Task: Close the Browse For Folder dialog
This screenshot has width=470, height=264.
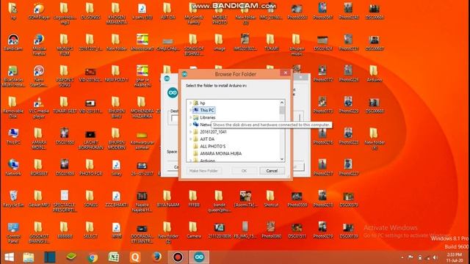Action: [286, 73]
